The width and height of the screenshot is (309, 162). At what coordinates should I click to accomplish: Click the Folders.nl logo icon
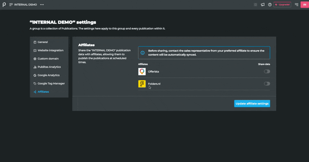[142, 84]
